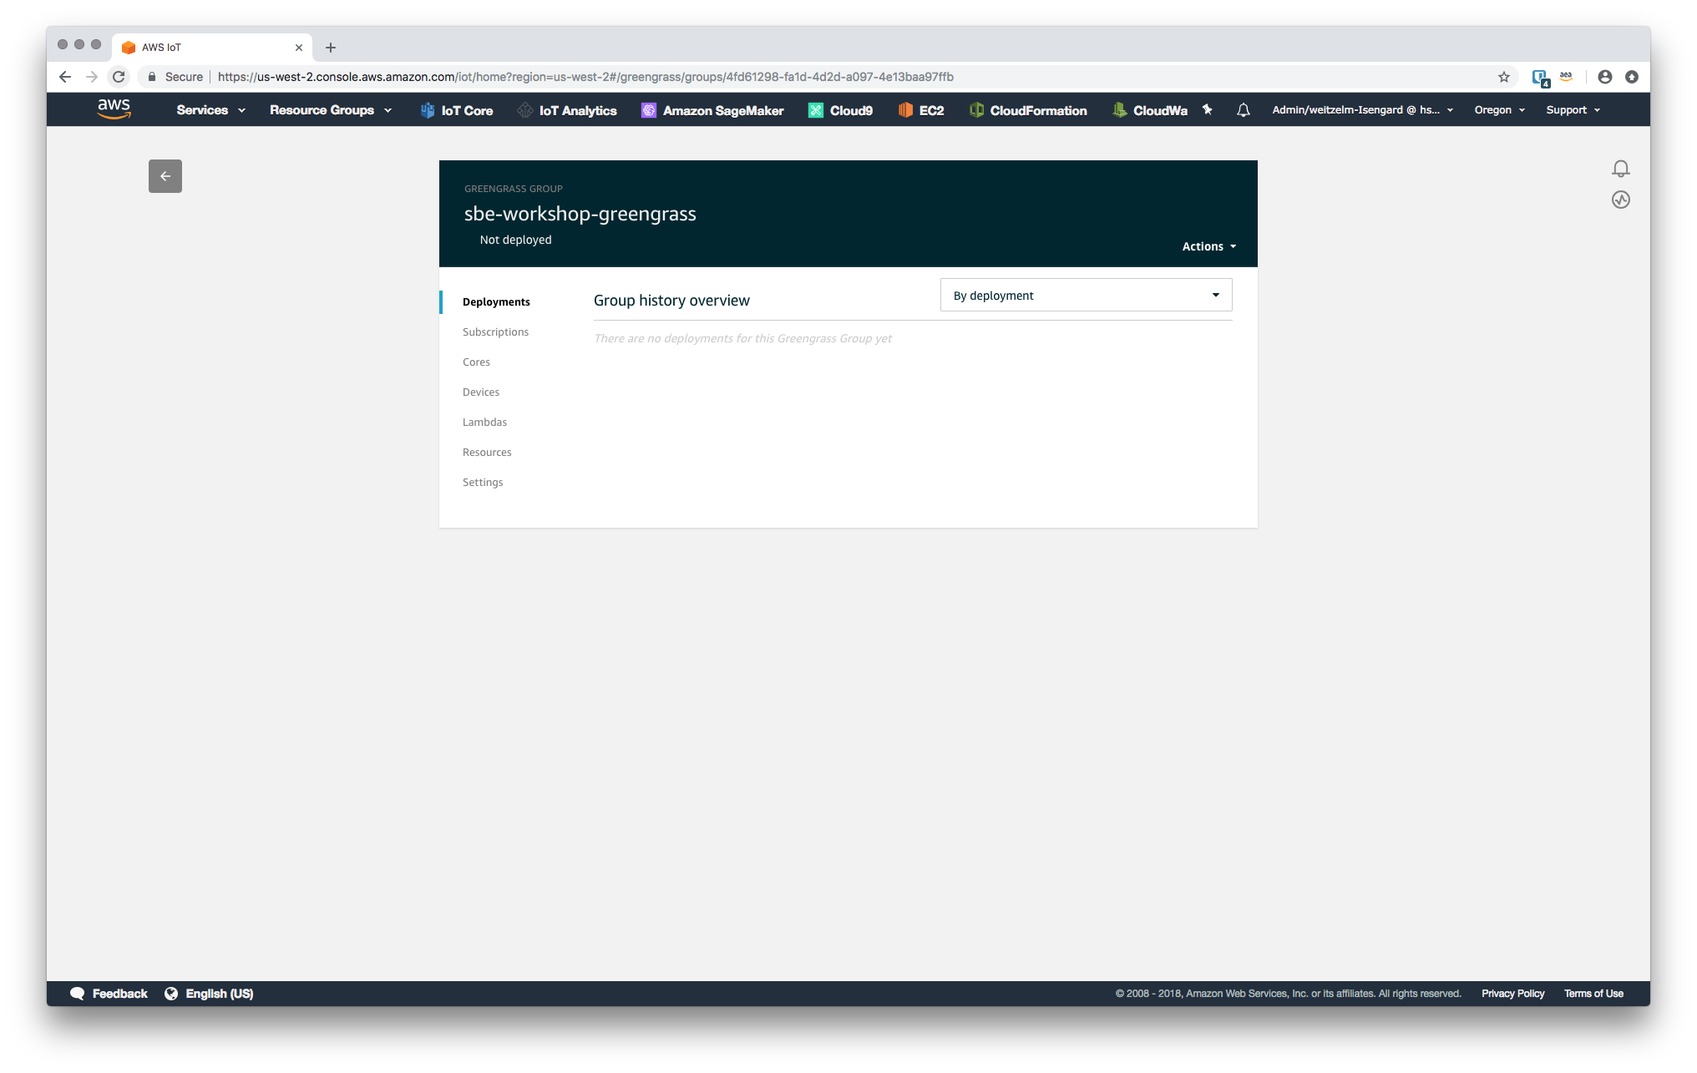
Task: Open the Chrome profile icon
Action: (1605, 77)
